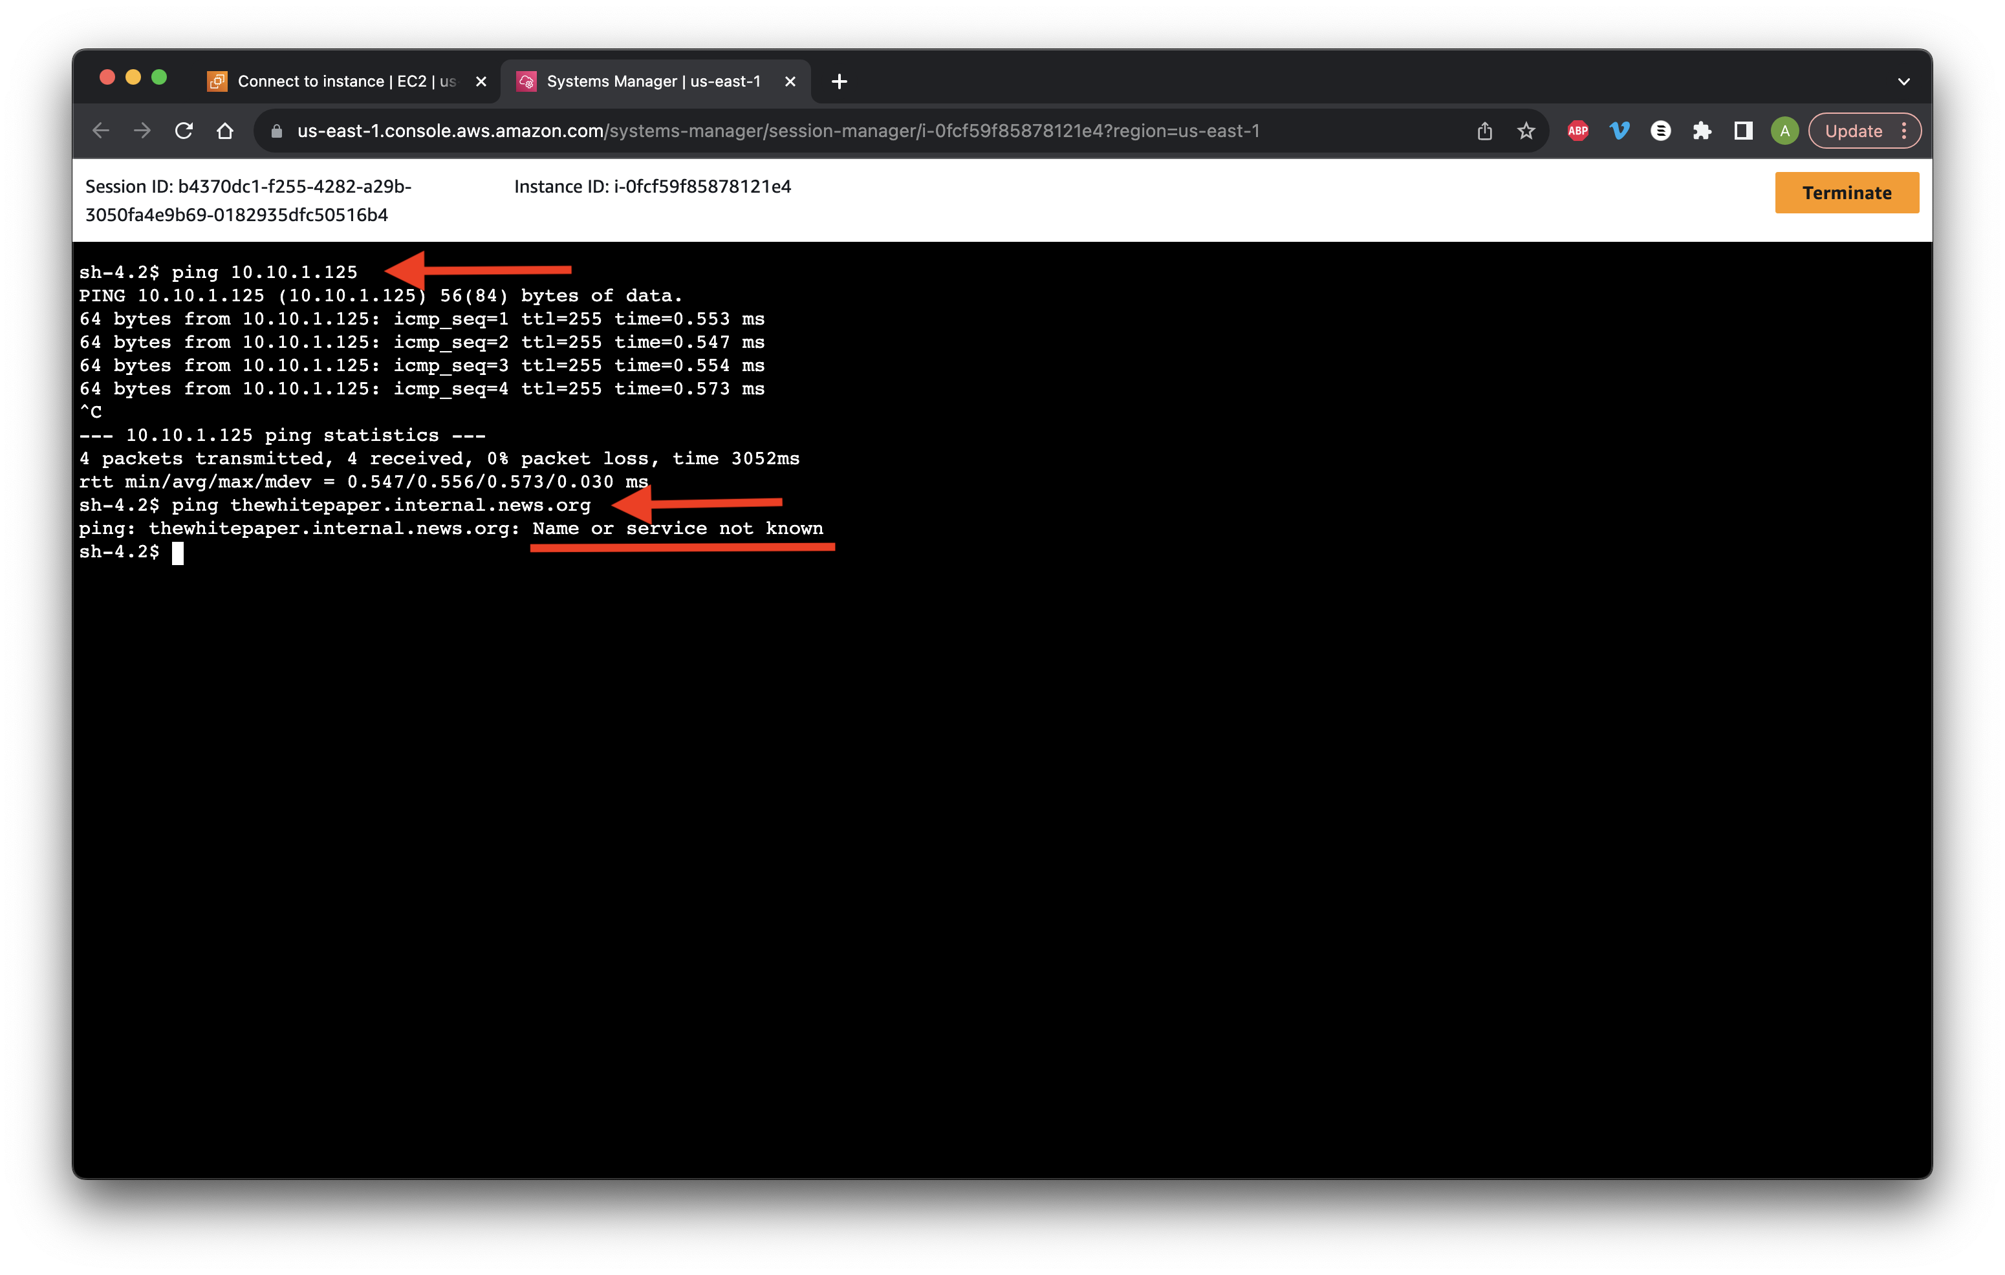Viewport: 2005px width, 1275px height.
Task: Click the EC2 tab favicon
Action: coord(217,81)
